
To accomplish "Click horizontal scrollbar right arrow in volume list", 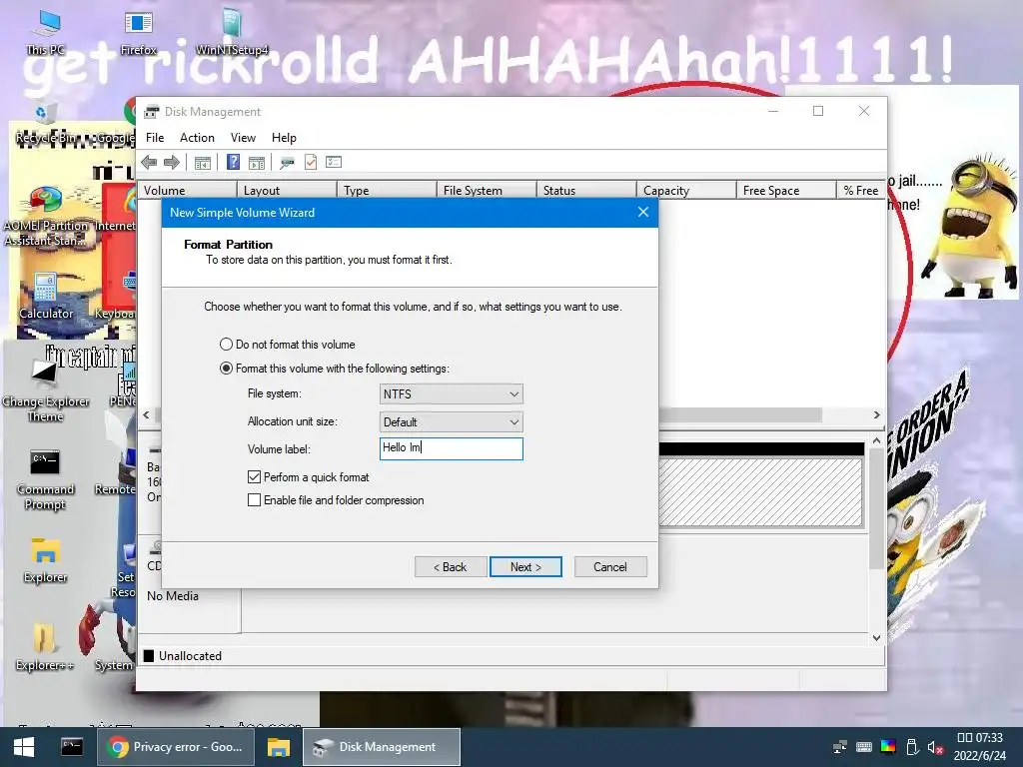I will point(876,414).
